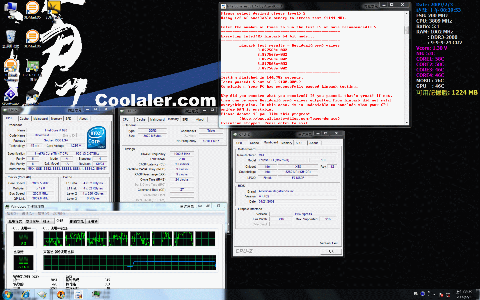Image resolution: width=480 pixels, height=300 pixels.
Task: Click the BIOS Brand 'American Megatrends Inc.'
Action: (297, 191)
